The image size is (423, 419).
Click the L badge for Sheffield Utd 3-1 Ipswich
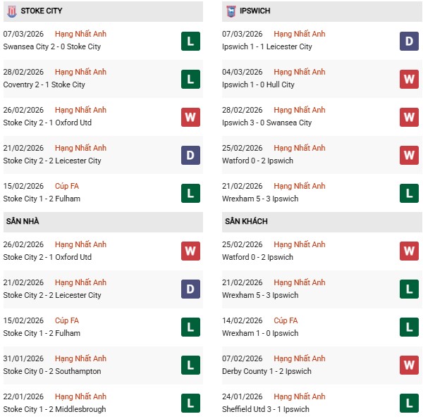point(409,403)
